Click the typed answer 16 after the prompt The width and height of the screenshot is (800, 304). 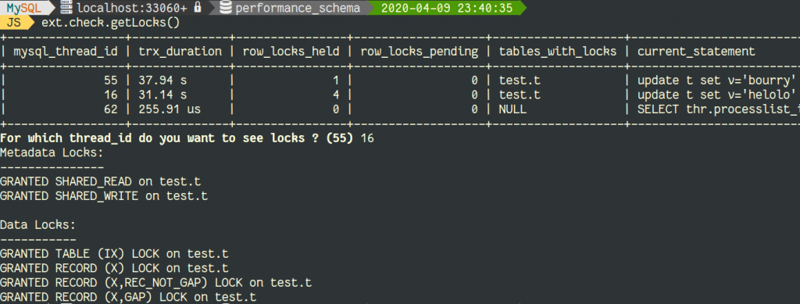[367, 138]
